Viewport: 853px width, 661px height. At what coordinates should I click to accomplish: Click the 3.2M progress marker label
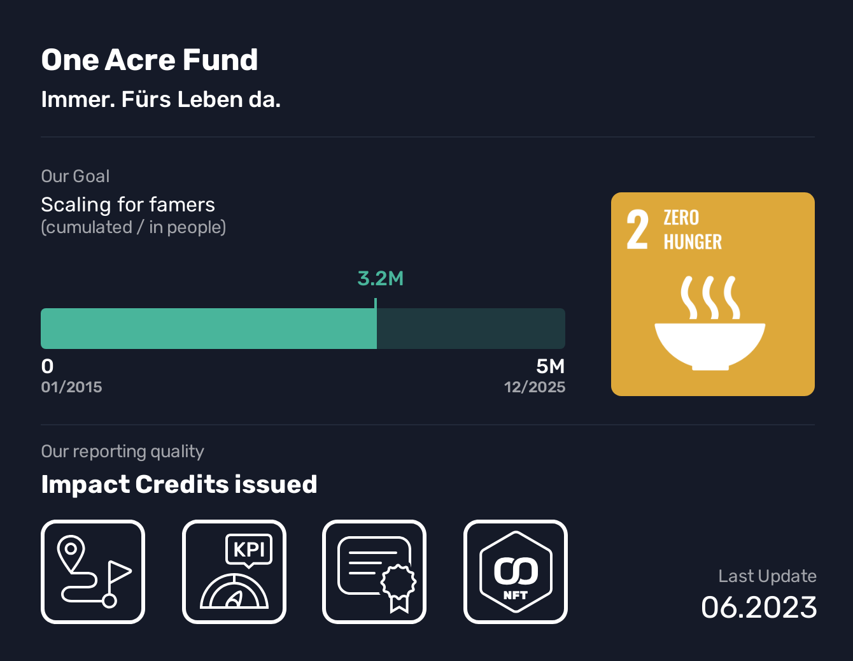tap(381, 279)
